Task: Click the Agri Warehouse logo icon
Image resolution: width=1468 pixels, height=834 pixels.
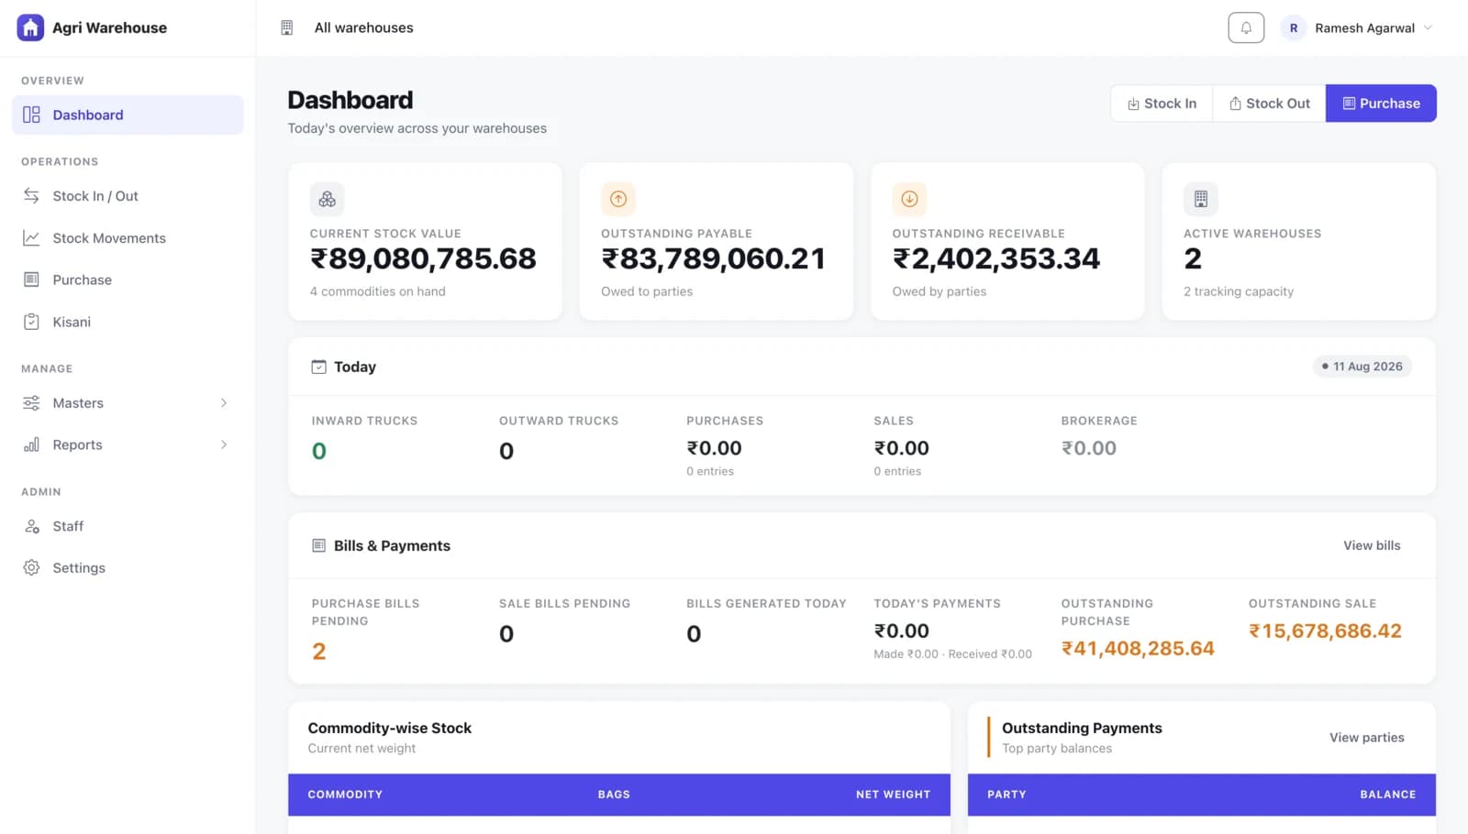Action: pos(30,27)
